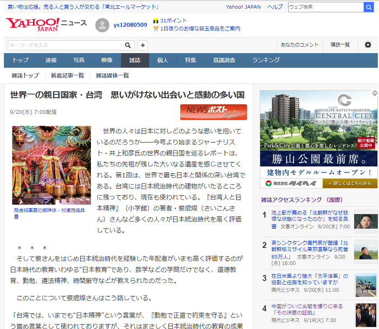The height and width of the screenshot is (329, 379).
Task: Open the 速報 tab
Action: pyautogui.click(x=51, y=60)
